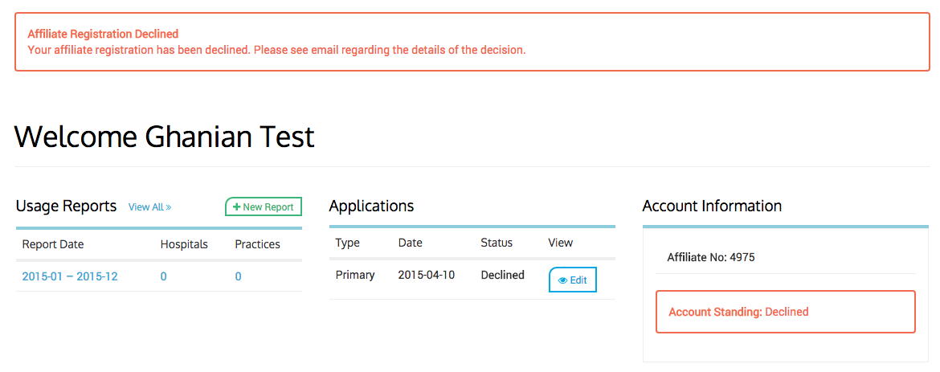The image size is (940, 372).
Task: Click the Account Standing: Declined box
Action: (785, 312)
